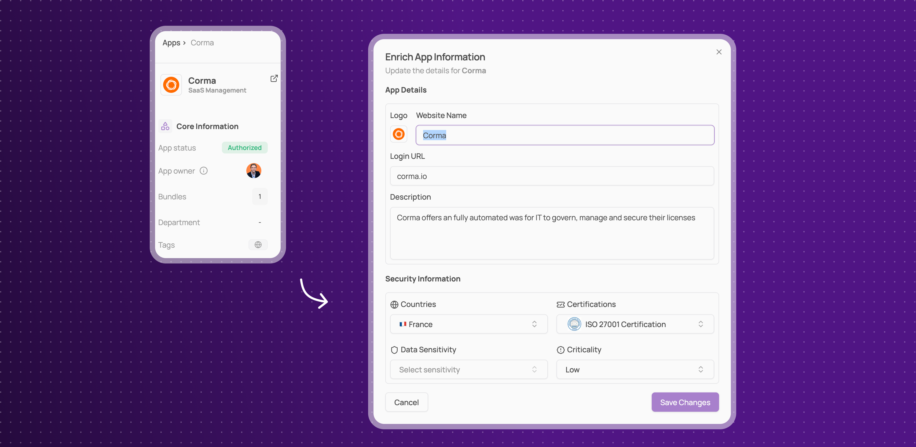Click the Core Information shapes icon
The height and width of the screenshot is (447, 916).
[x=165, y=126]
